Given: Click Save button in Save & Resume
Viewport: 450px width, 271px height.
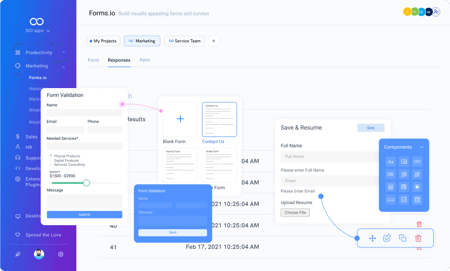Looking at the screenshot, I should [371, 128].
